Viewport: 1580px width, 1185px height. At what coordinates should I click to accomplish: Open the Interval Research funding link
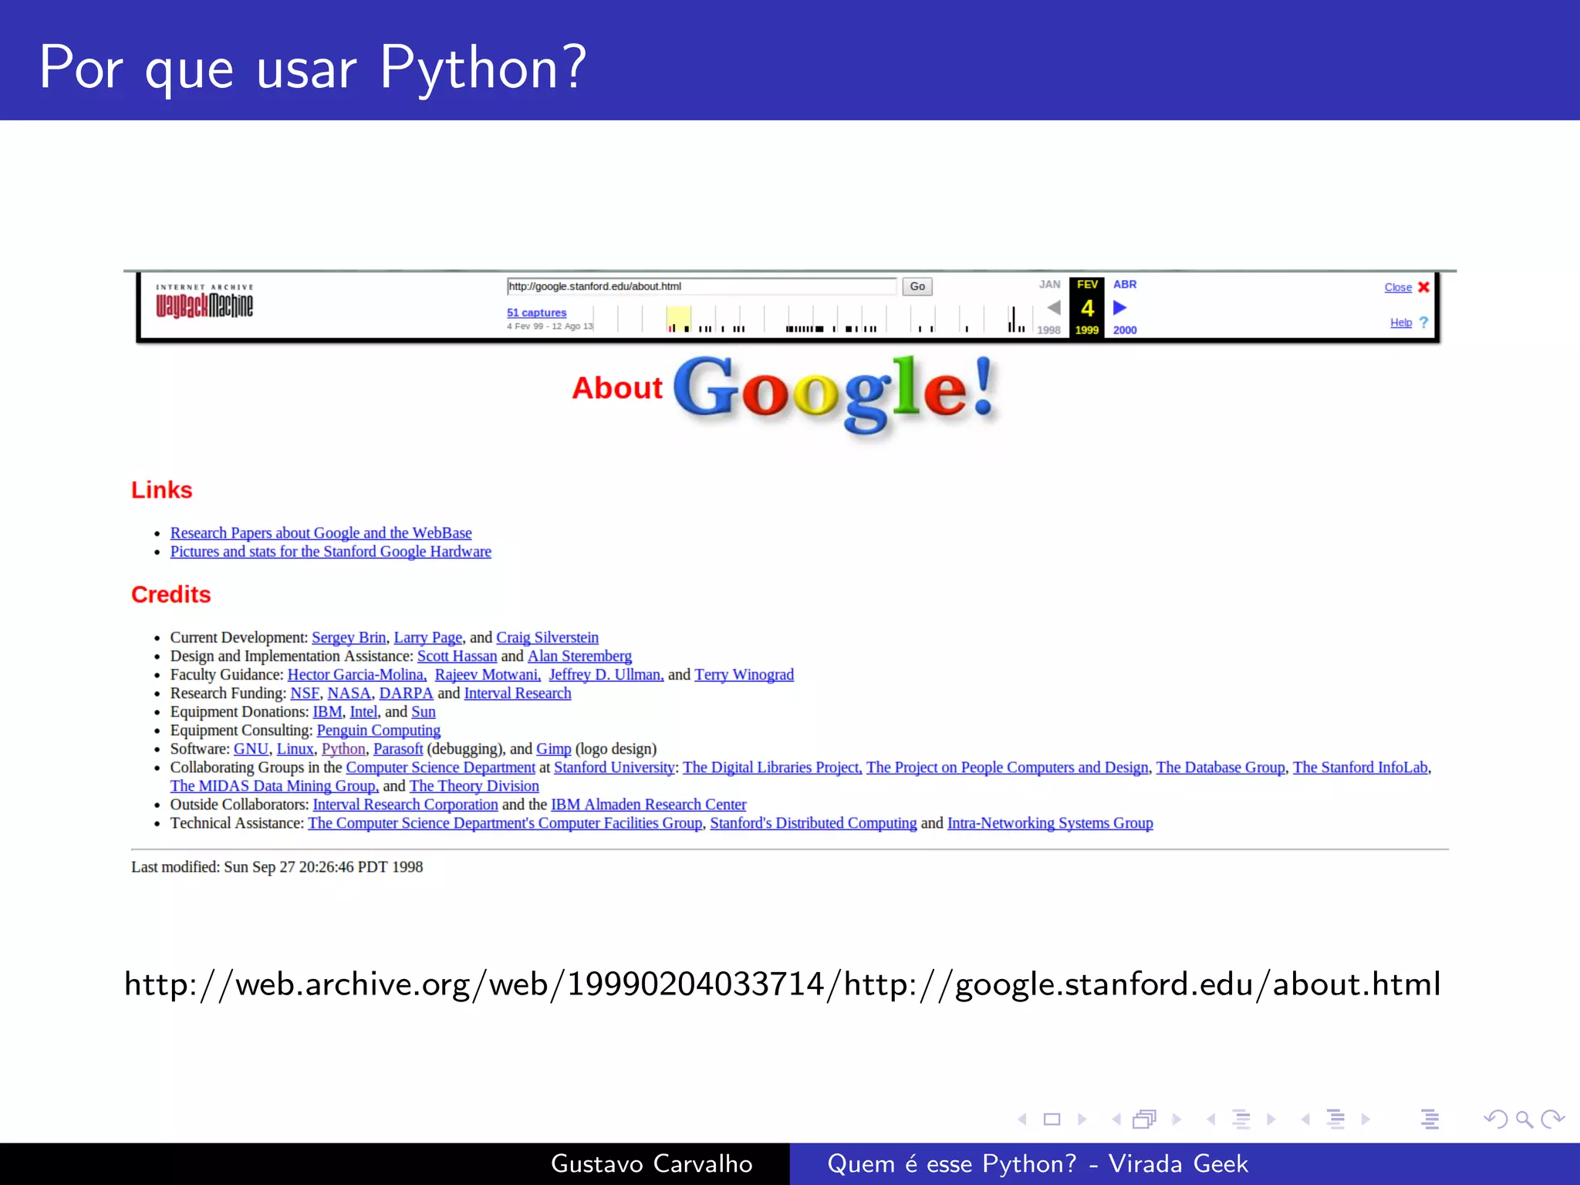pyautogui.click(x=518, y=693)
